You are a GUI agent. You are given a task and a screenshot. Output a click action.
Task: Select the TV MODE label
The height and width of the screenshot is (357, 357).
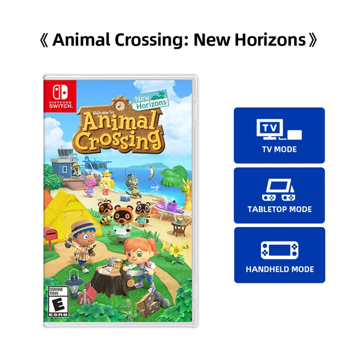(279, 149)
